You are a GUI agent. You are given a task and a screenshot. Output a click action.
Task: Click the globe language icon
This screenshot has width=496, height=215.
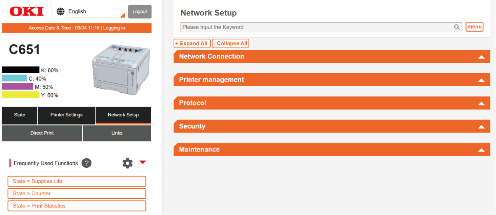(60, 11)
